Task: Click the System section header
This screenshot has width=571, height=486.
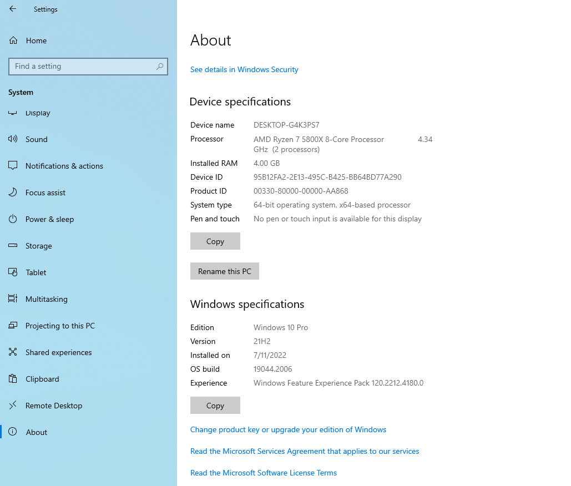Action: (x=21, y=93)
